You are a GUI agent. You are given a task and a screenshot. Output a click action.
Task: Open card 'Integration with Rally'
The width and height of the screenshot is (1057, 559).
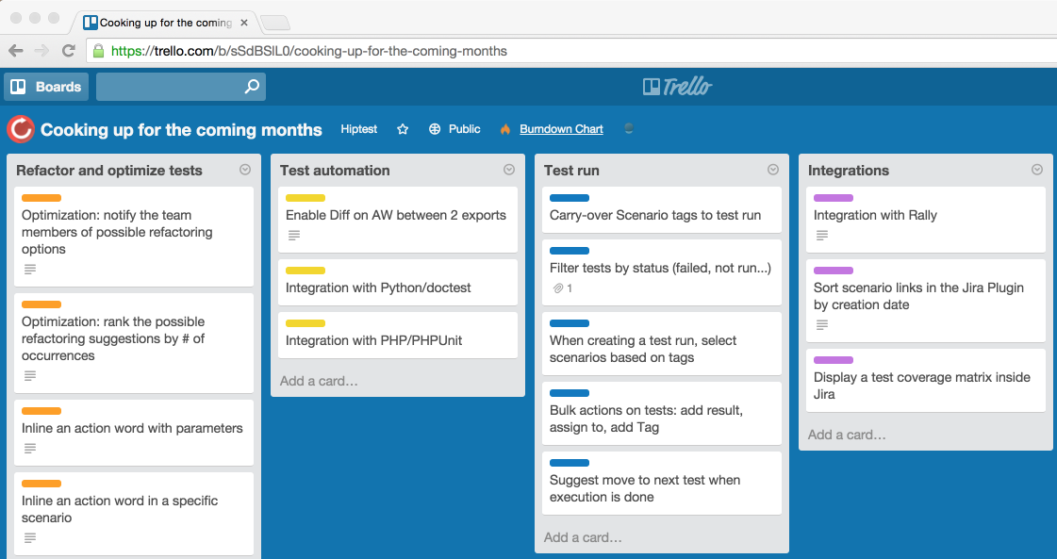point(926,220)
